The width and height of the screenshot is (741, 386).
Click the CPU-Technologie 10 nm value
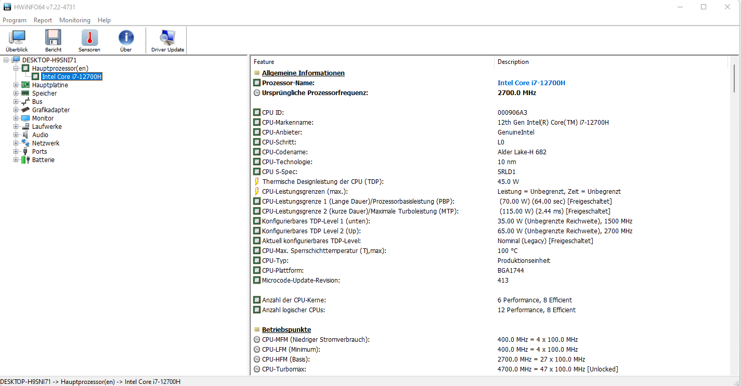click(x=505, y=162)
